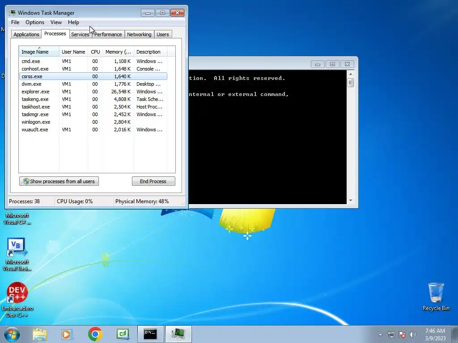Click Show processes from all users
This screenshot has width=458, height=343.
59,181
